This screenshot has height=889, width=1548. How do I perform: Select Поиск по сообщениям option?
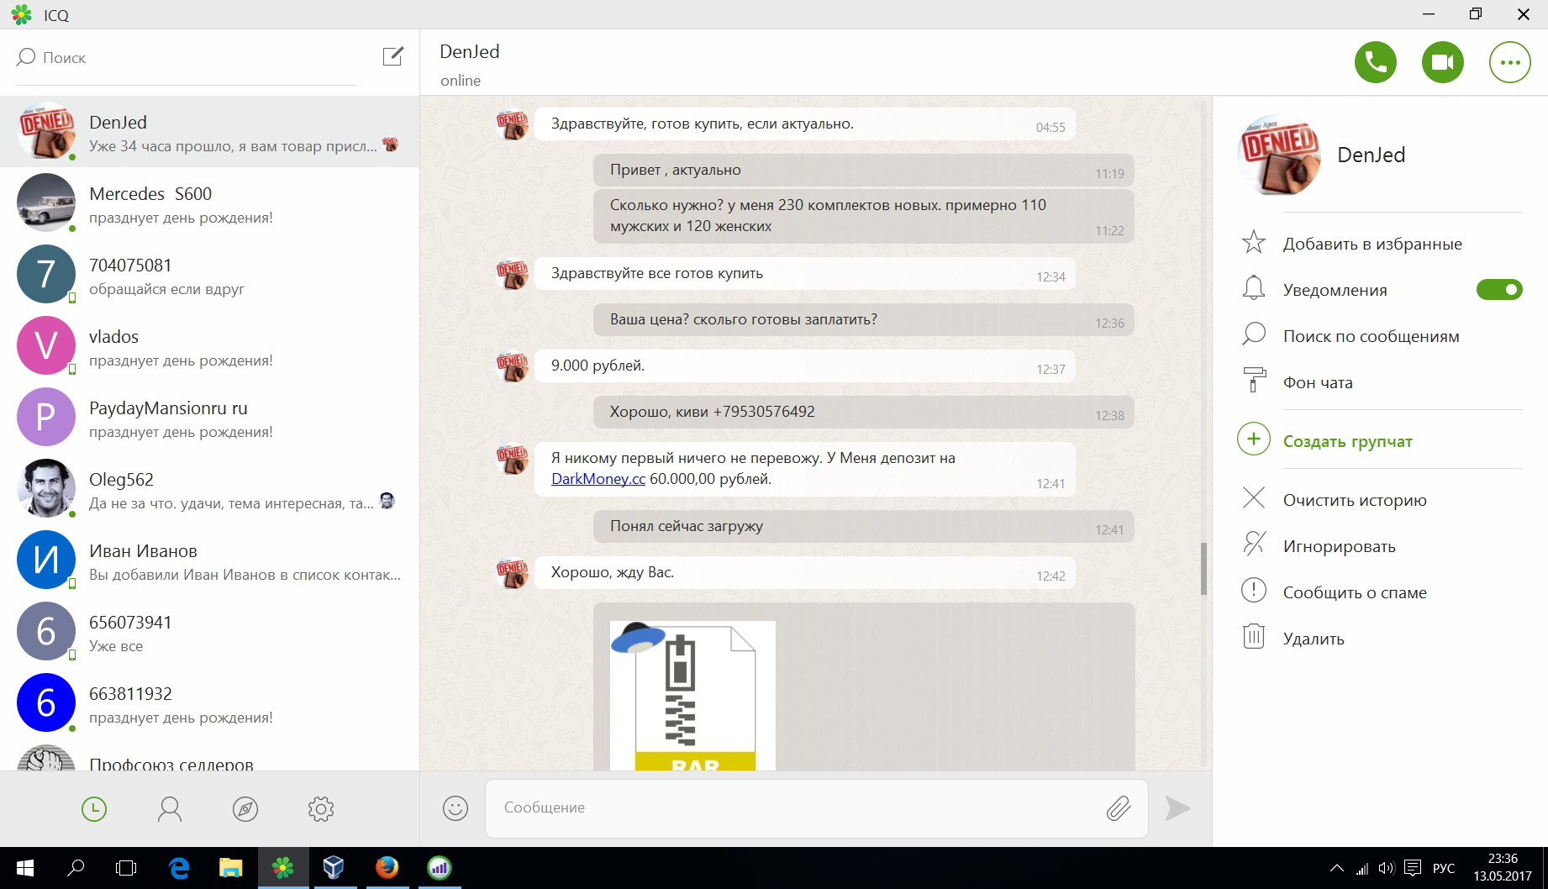pyautogui.click(x=1371, y=336)
